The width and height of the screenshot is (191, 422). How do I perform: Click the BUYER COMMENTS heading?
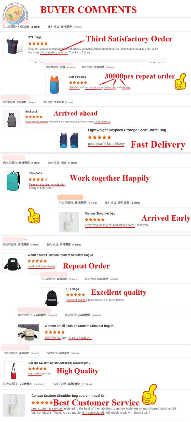coord(89,10)
